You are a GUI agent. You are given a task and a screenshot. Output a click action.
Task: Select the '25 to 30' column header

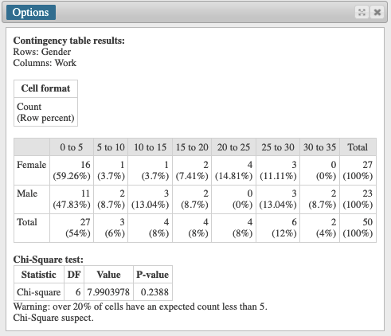278,147
